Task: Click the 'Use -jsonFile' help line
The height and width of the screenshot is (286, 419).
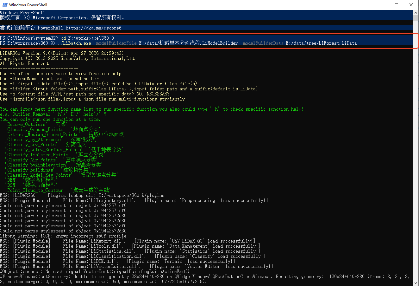Action: [x=93, y=99]
